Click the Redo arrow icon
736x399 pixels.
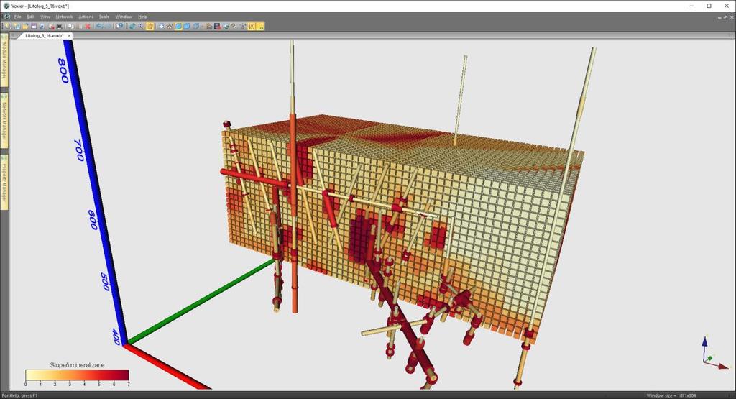point(109,27)
